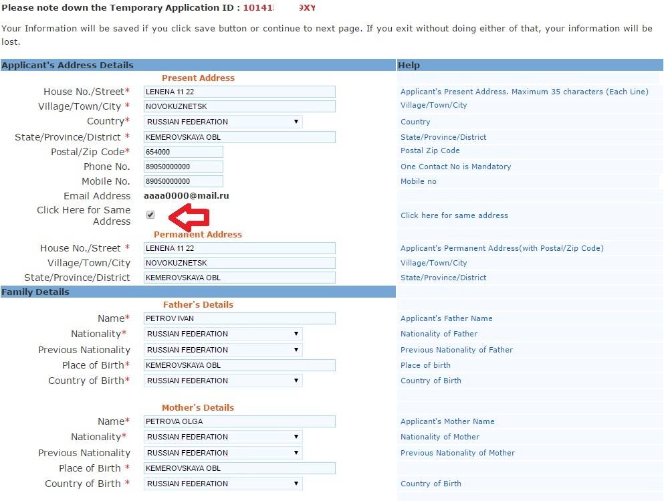Click Mother's Place of Birth field
Viewport: 664px width, 501px height.
click(x=239, y=468)
